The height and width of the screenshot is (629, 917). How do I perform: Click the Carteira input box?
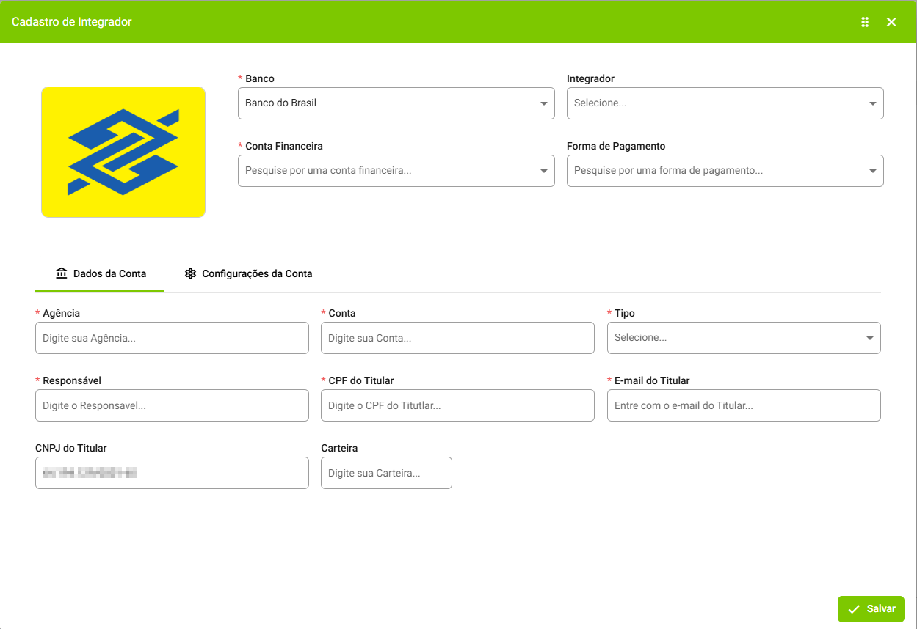pos(386,473)
